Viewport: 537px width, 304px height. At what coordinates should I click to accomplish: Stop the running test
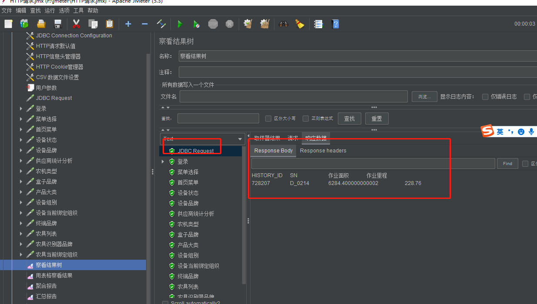click(x=213, y=24)
